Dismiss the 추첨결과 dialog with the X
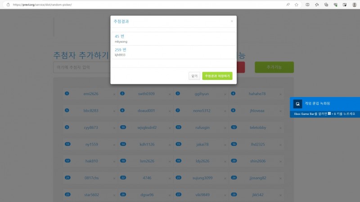The image size is (360, 202). pos(232,21)
